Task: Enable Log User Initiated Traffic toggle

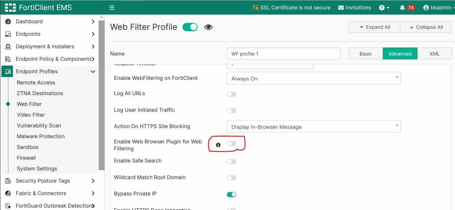Action: [x=231, y=111]
